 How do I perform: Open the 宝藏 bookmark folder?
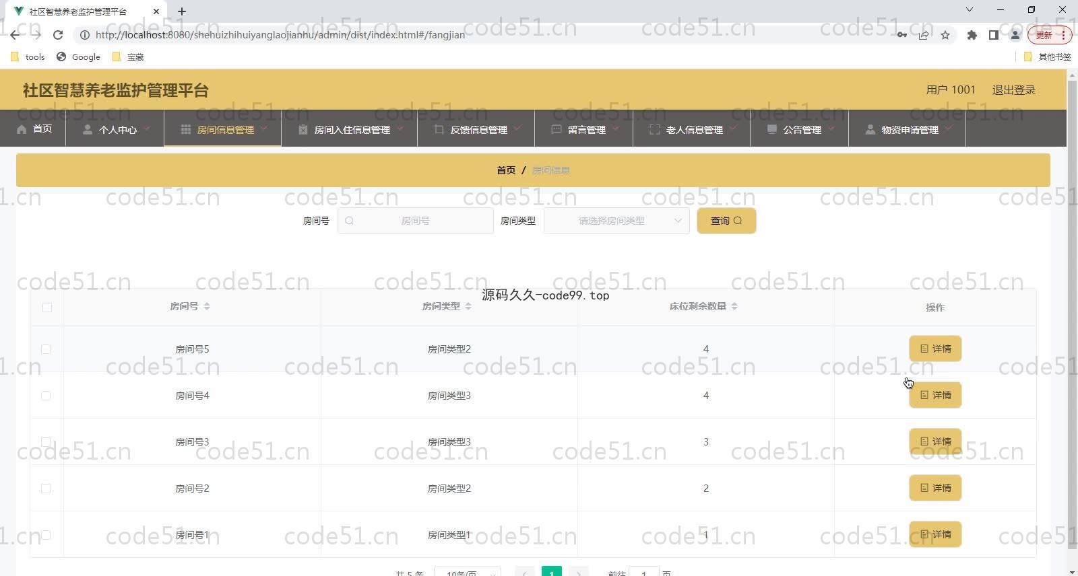point(128,57)
